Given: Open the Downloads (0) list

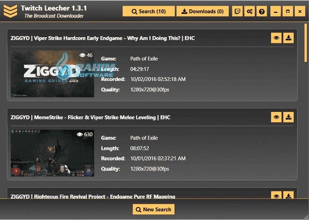Looking at the screenshot, I should point(202,11).
